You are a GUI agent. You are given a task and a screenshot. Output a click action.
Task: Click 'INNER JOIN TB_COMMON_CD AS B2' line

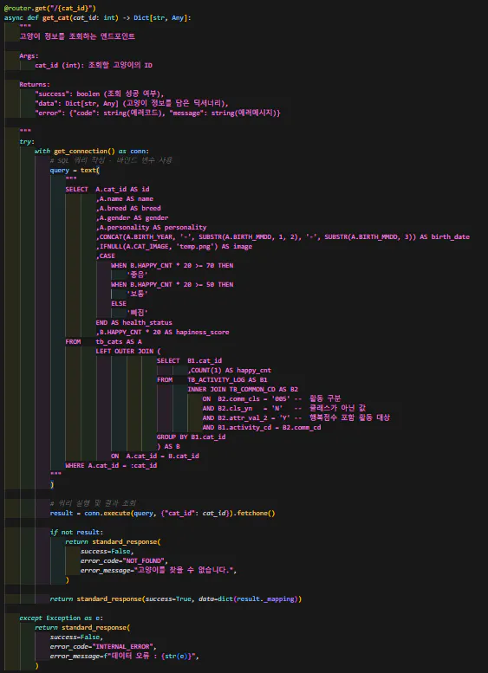point(243,389)
